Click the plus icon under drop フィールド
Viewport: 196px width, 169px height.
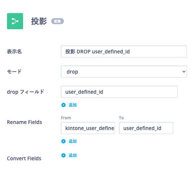coord(63,105)
